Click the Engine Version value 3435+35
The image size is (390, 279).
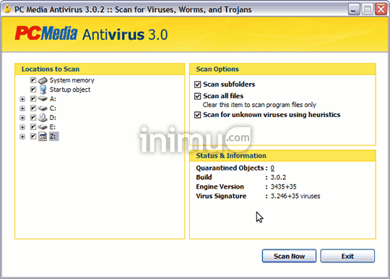pyautogui.click(x=284, y=186)
